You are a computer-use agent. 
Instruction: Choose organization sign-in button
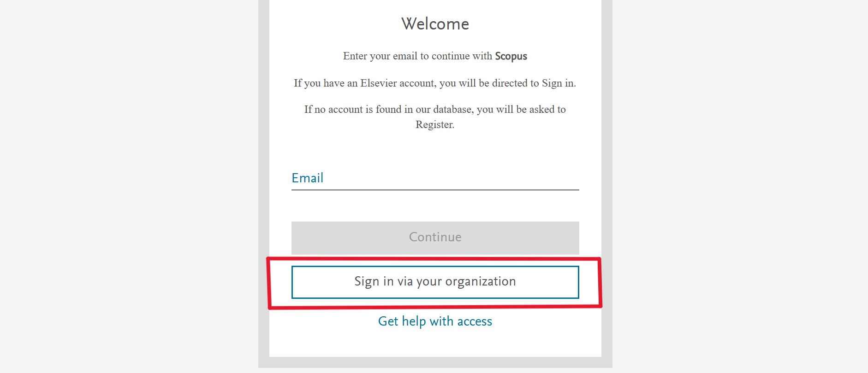[x=435, y=282]
